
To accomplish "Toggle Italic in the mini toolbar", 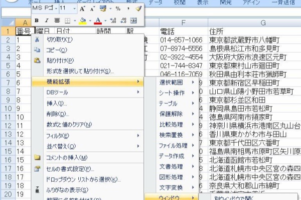I will click(x=47, y=20).
